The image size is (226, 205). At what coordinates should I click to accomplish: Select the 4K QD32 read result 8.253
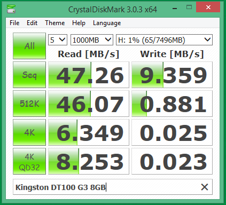tap(89, 161)
